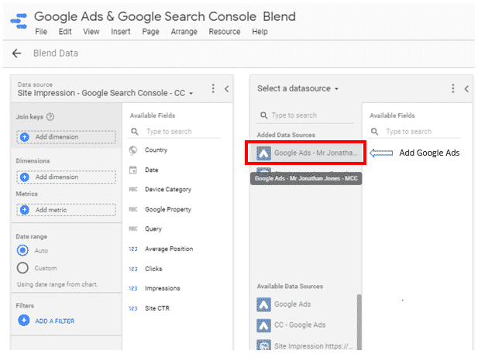The height and width of the screenshot is (361, 478).
Task: Select Site Impression https data source
Action: 304,346
